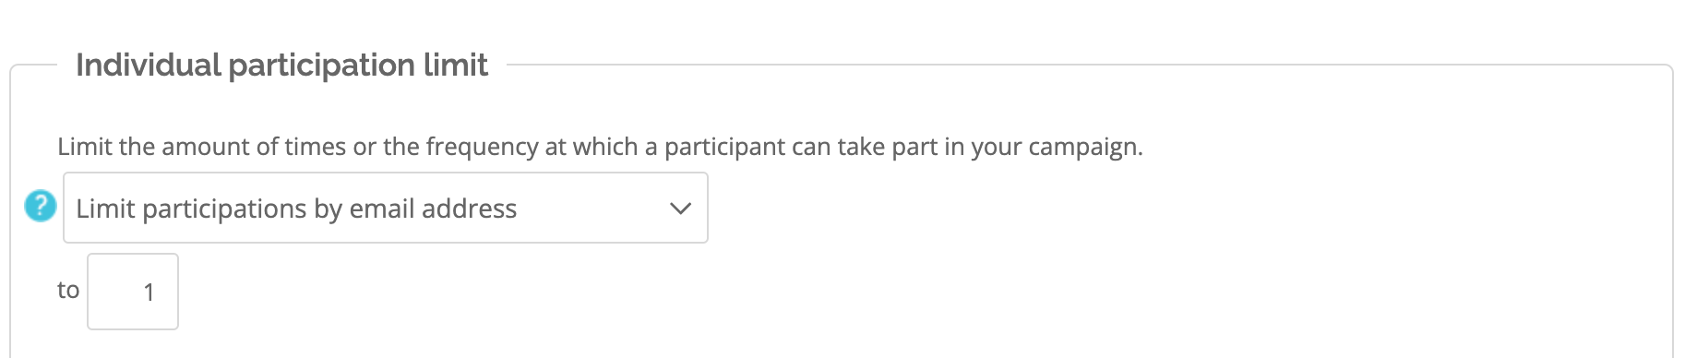Click the "Individual" word in the section title
The image size is (1685, 358).
coord(149,66)
